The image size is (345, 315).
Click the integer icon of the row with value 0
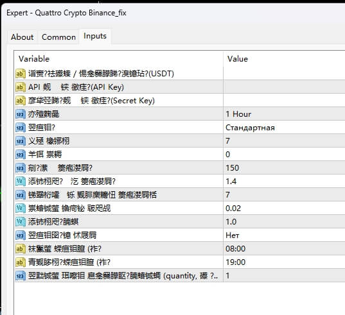(21, 155)
